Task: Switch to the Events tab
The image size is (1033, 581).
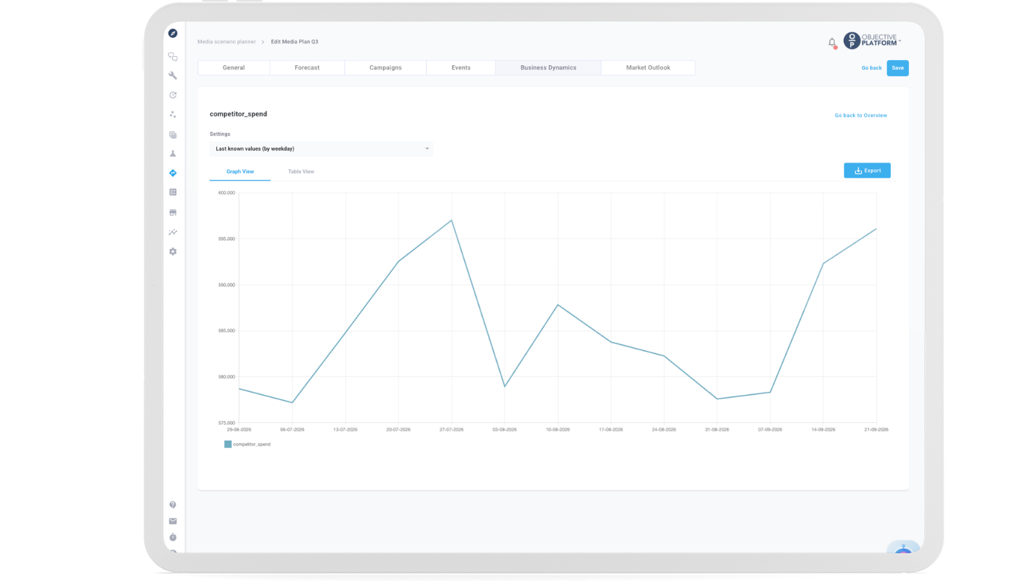Action: 461,68
